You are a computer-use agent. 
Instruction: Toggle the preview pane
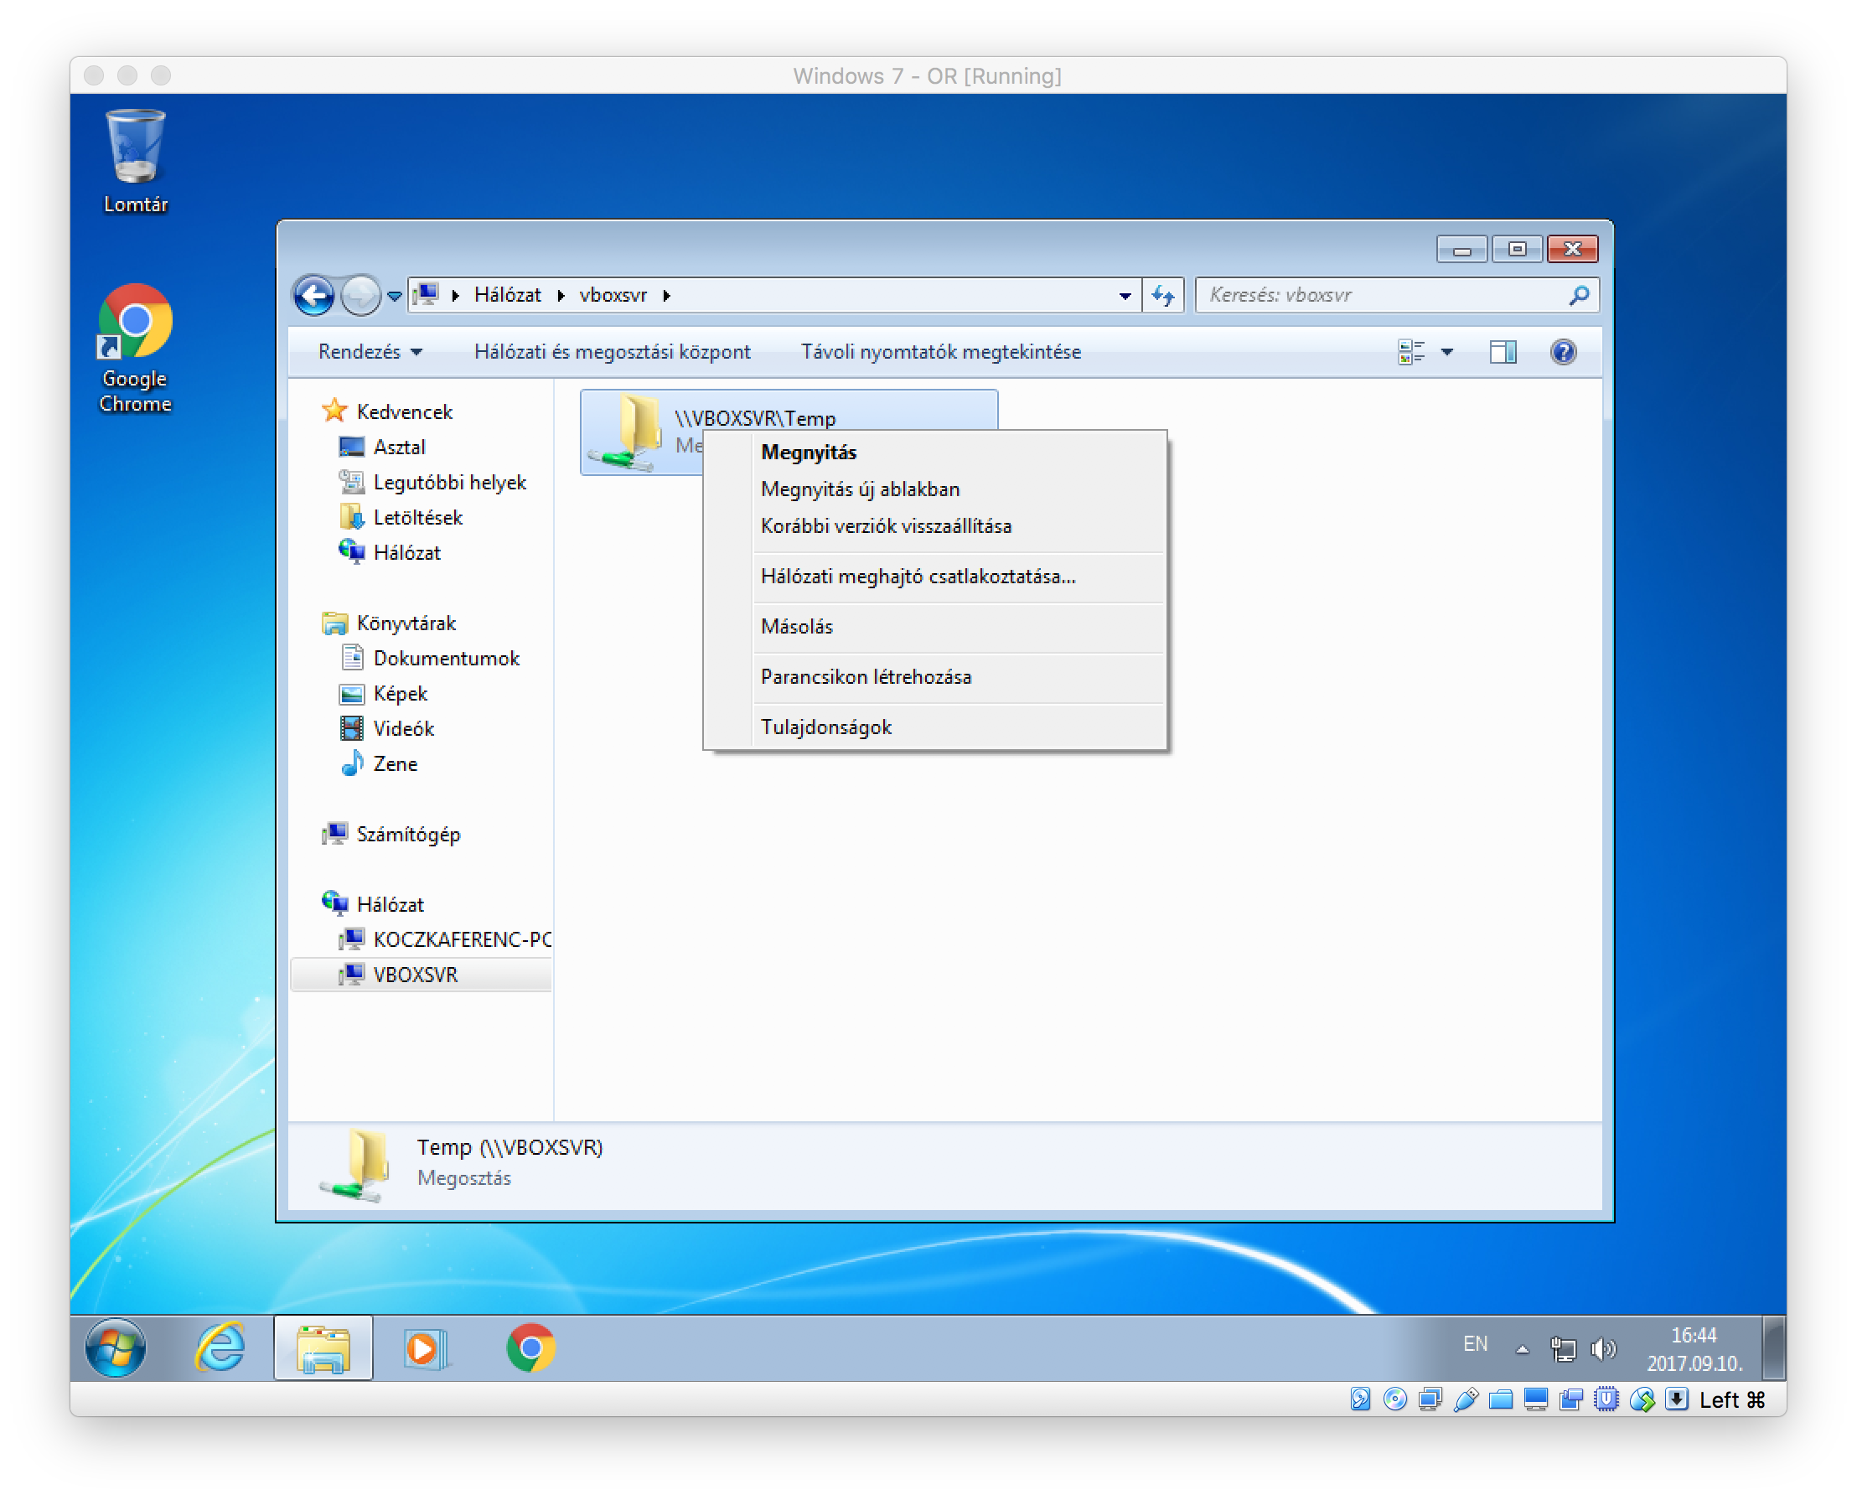1503,353
